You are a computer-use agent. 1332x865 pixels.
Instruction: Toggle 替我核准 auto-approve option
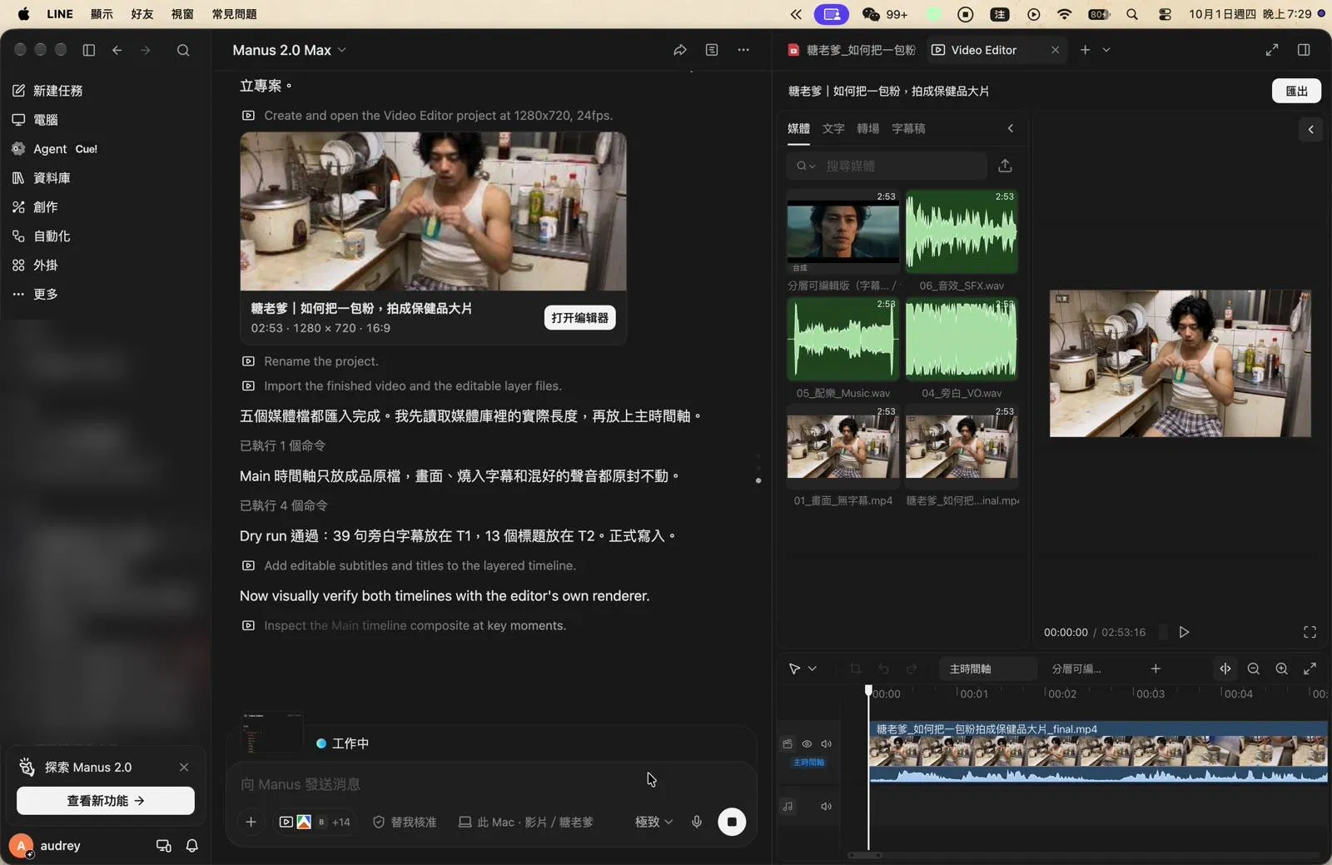pos(405,822)
